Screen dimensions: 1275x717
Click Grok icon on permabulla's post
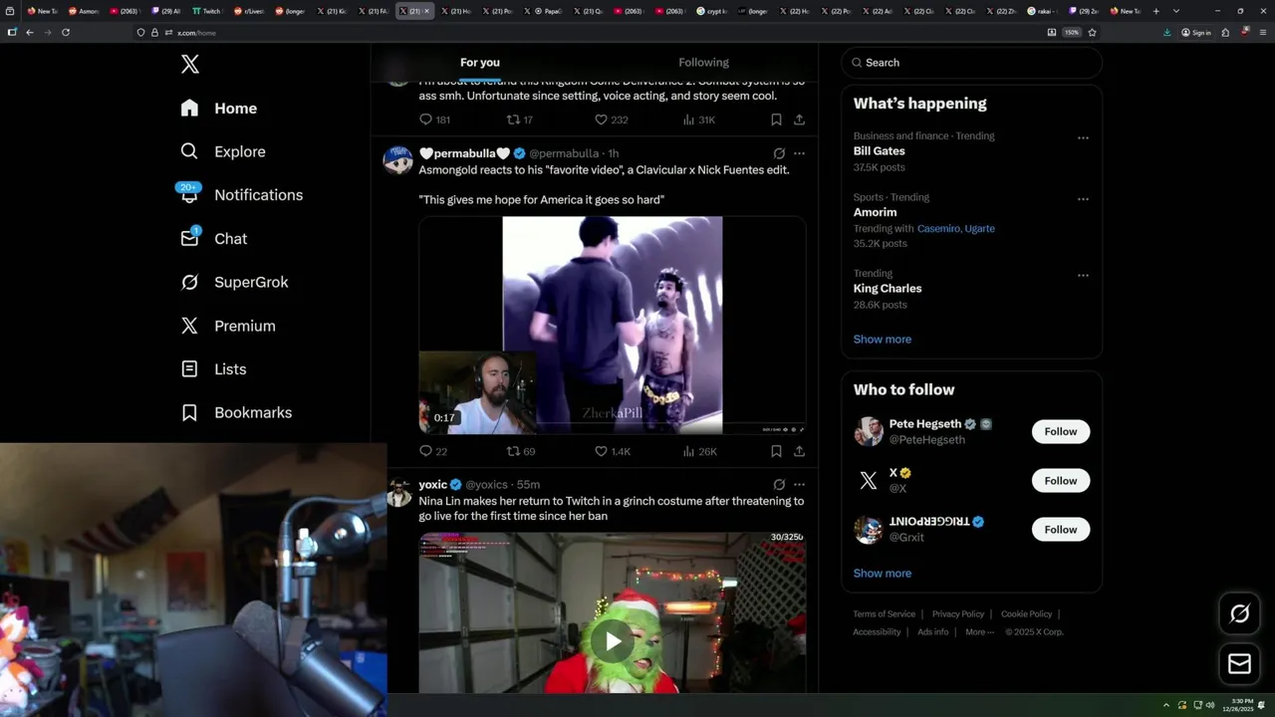point(779,153)
